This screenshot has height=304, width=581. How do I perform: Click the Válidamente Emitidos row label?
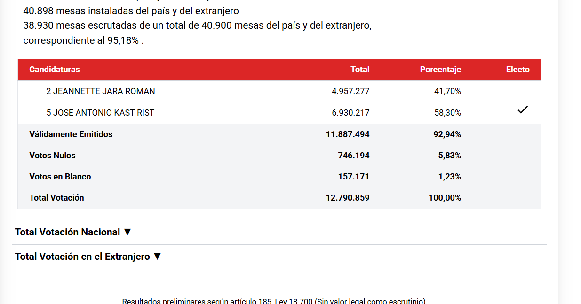point(71,134)
